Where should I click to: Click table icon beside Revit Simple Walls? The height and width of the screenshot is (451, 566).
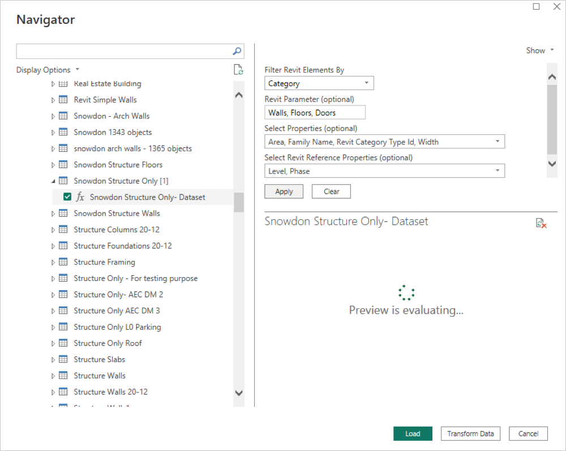pos(63,100)
